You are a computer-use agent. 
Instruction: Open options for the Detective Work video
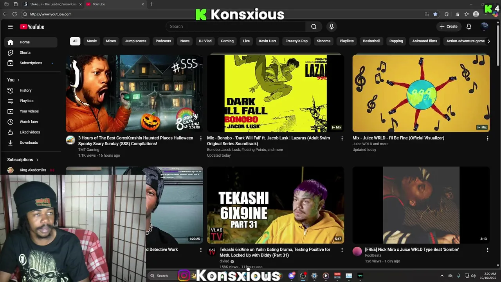point(201,250)
